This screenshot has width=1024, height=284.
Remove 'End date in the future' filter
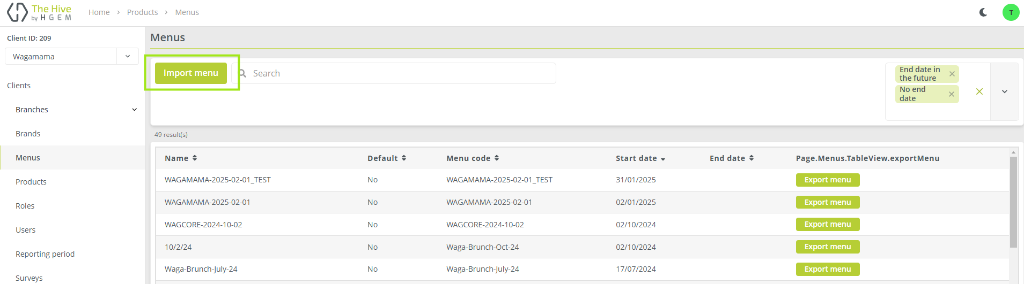pyautogui.click(x=952, y=74)
